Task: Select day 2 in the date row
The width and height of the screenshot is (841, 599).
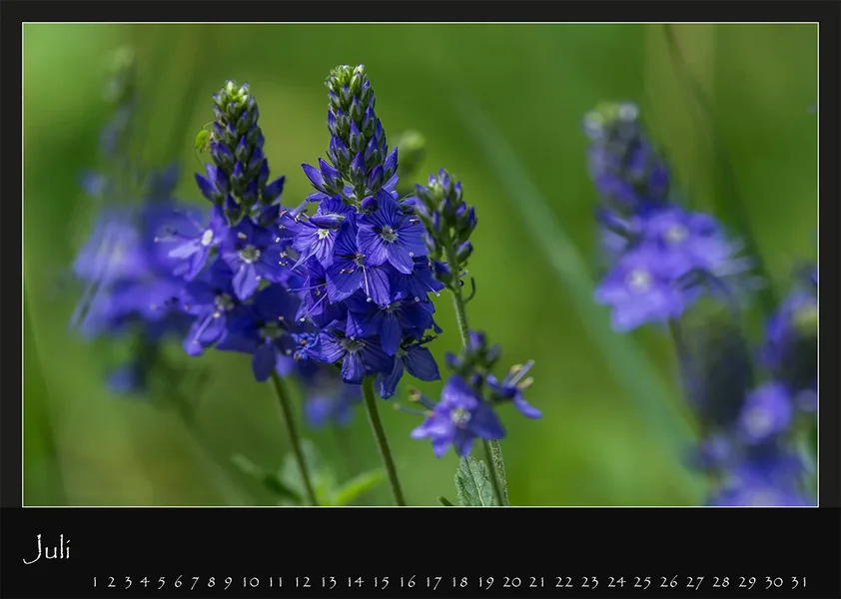Action: [111, 582]
